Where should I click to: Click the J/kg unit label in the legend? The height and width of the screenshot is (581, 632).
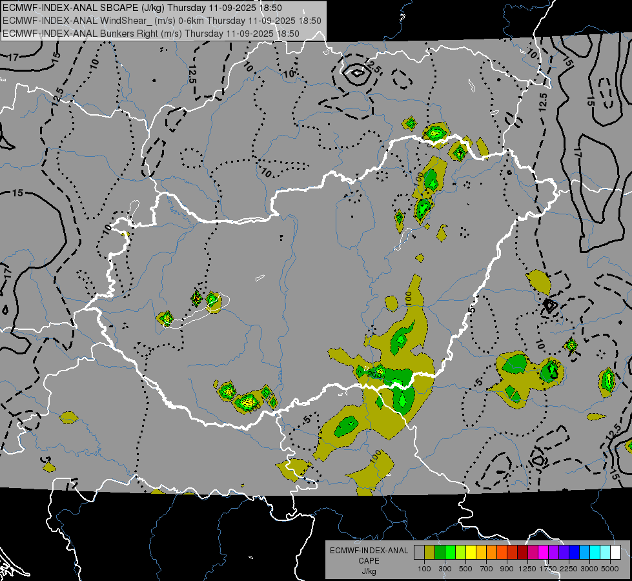pyautogui.click(x=369, y=571)
